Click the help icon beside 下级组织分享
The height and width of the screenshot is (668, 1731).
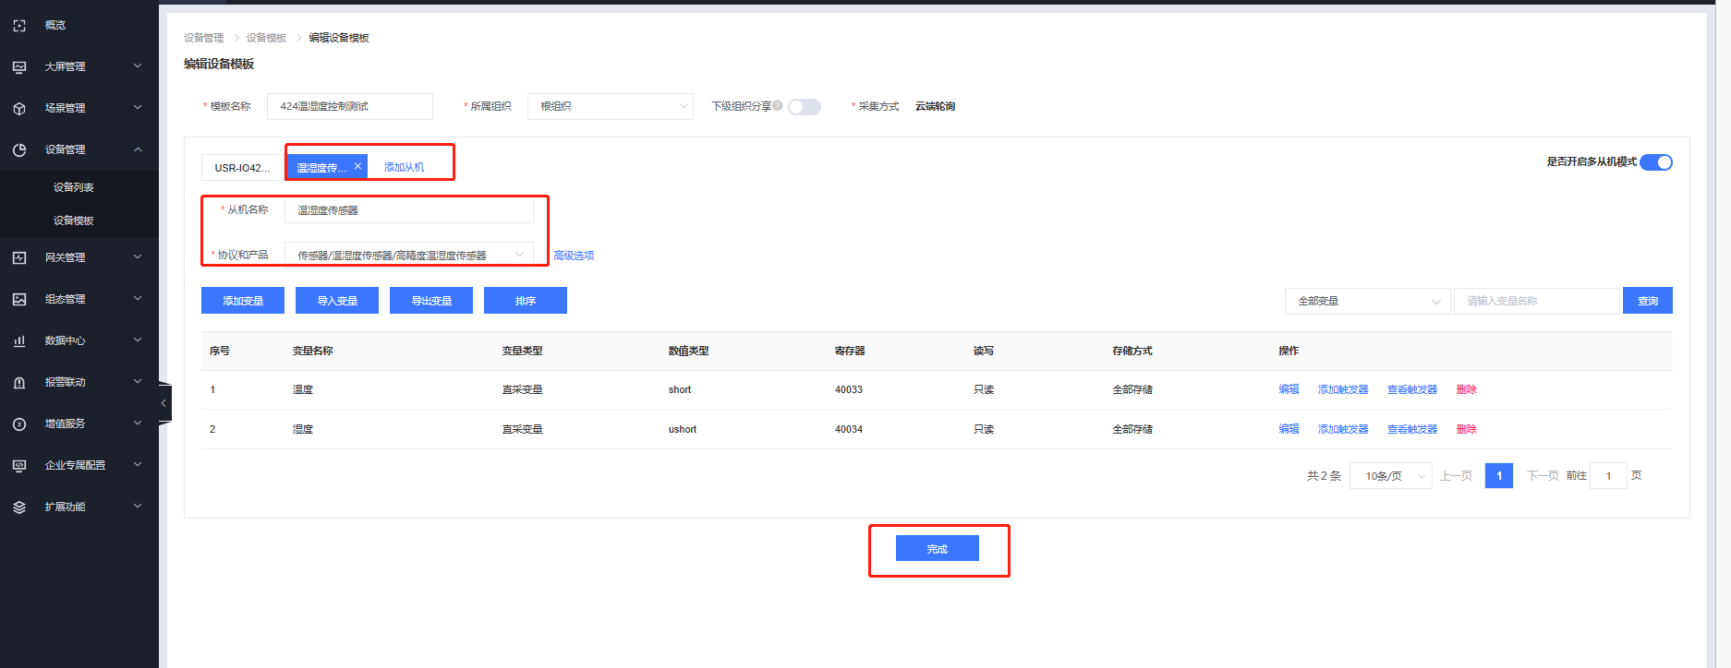tap(778, 105)
